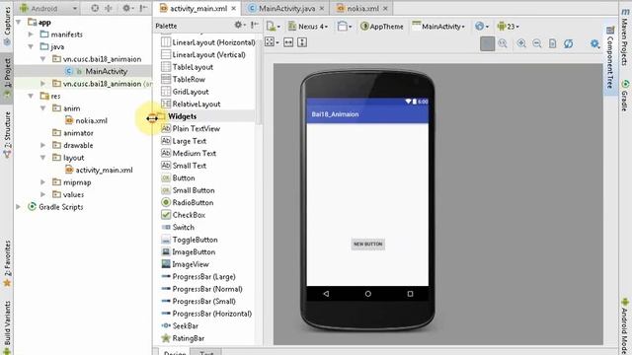Expand Gradle Scripts node

pyautogui.click(x=19, y=207)
